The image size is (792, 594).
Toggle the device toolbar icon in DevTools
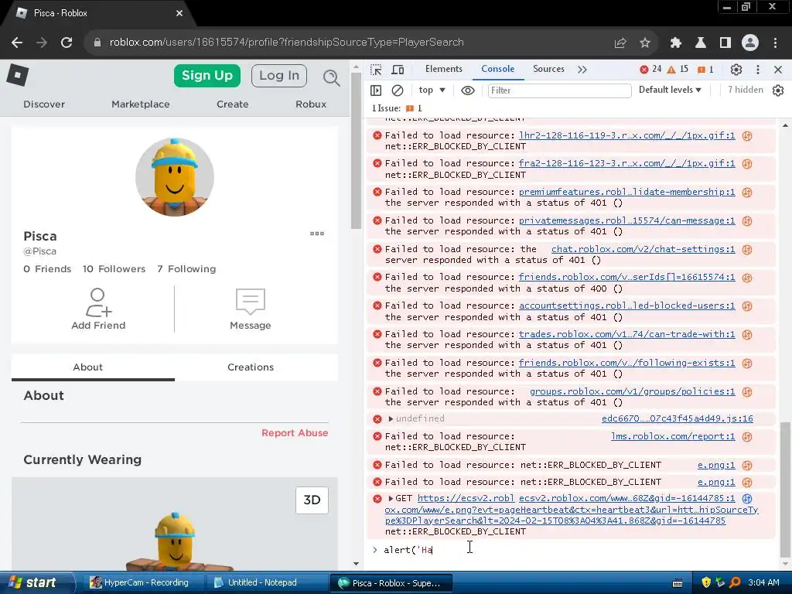(398, 70)
